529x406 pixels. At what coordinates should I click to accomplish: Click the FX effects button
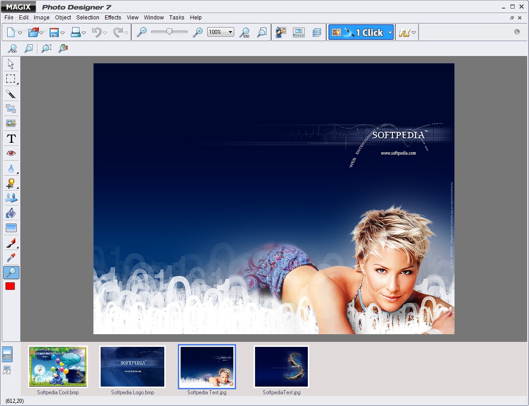click(404, 33)
